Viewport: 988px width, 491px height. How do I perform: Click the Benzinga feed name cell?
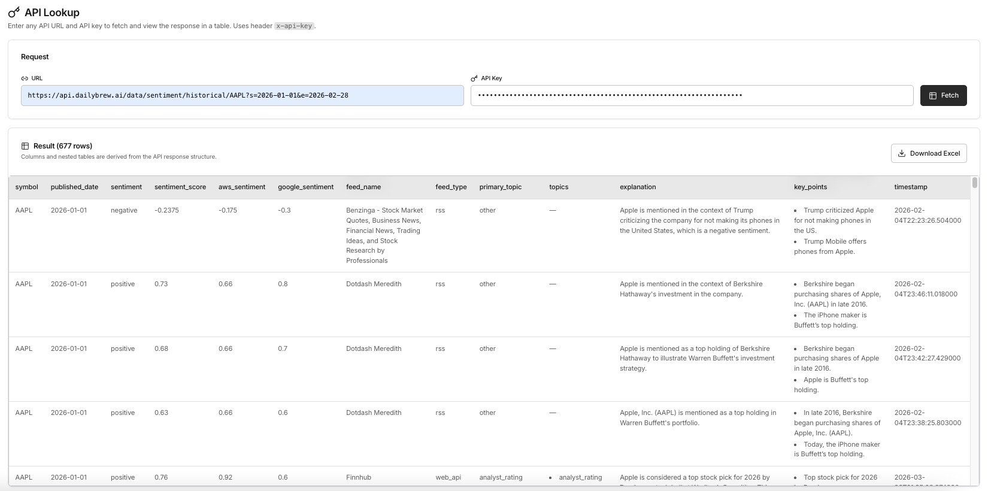coord(384,235)
